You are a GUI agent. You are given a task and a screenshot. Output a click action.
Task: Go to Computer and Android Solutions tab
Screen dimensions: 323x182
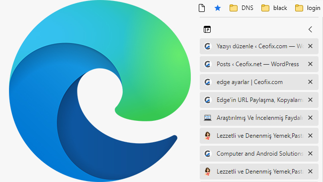pyautogui.click(x=259, y=154)
